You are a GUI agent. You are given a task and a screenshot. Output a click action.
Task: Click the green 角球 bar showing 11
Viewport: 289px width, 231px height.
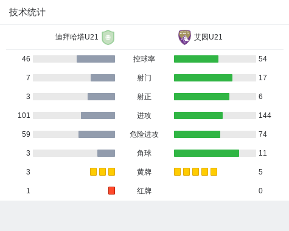[206, 153]
